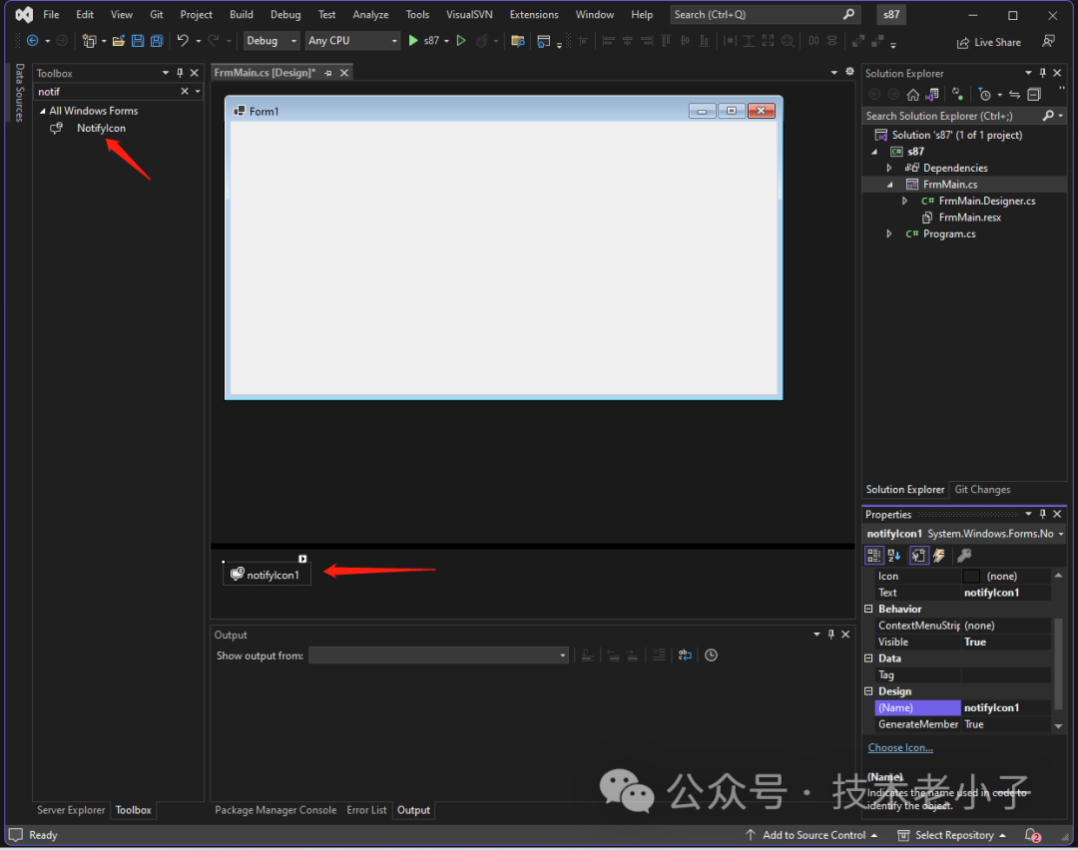Show the Events lightning bolt in Properties

coord(939,556)
